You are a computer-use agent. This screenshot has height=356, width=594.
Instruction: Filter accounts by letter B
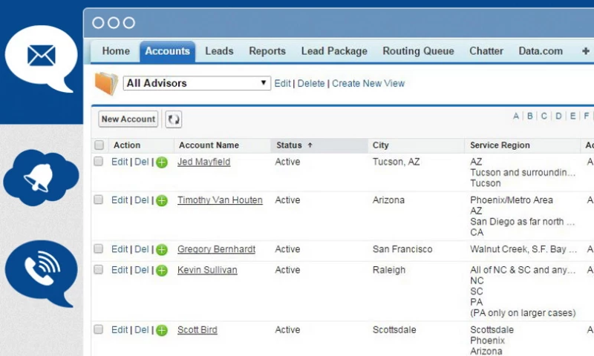(x=530, y=116)
